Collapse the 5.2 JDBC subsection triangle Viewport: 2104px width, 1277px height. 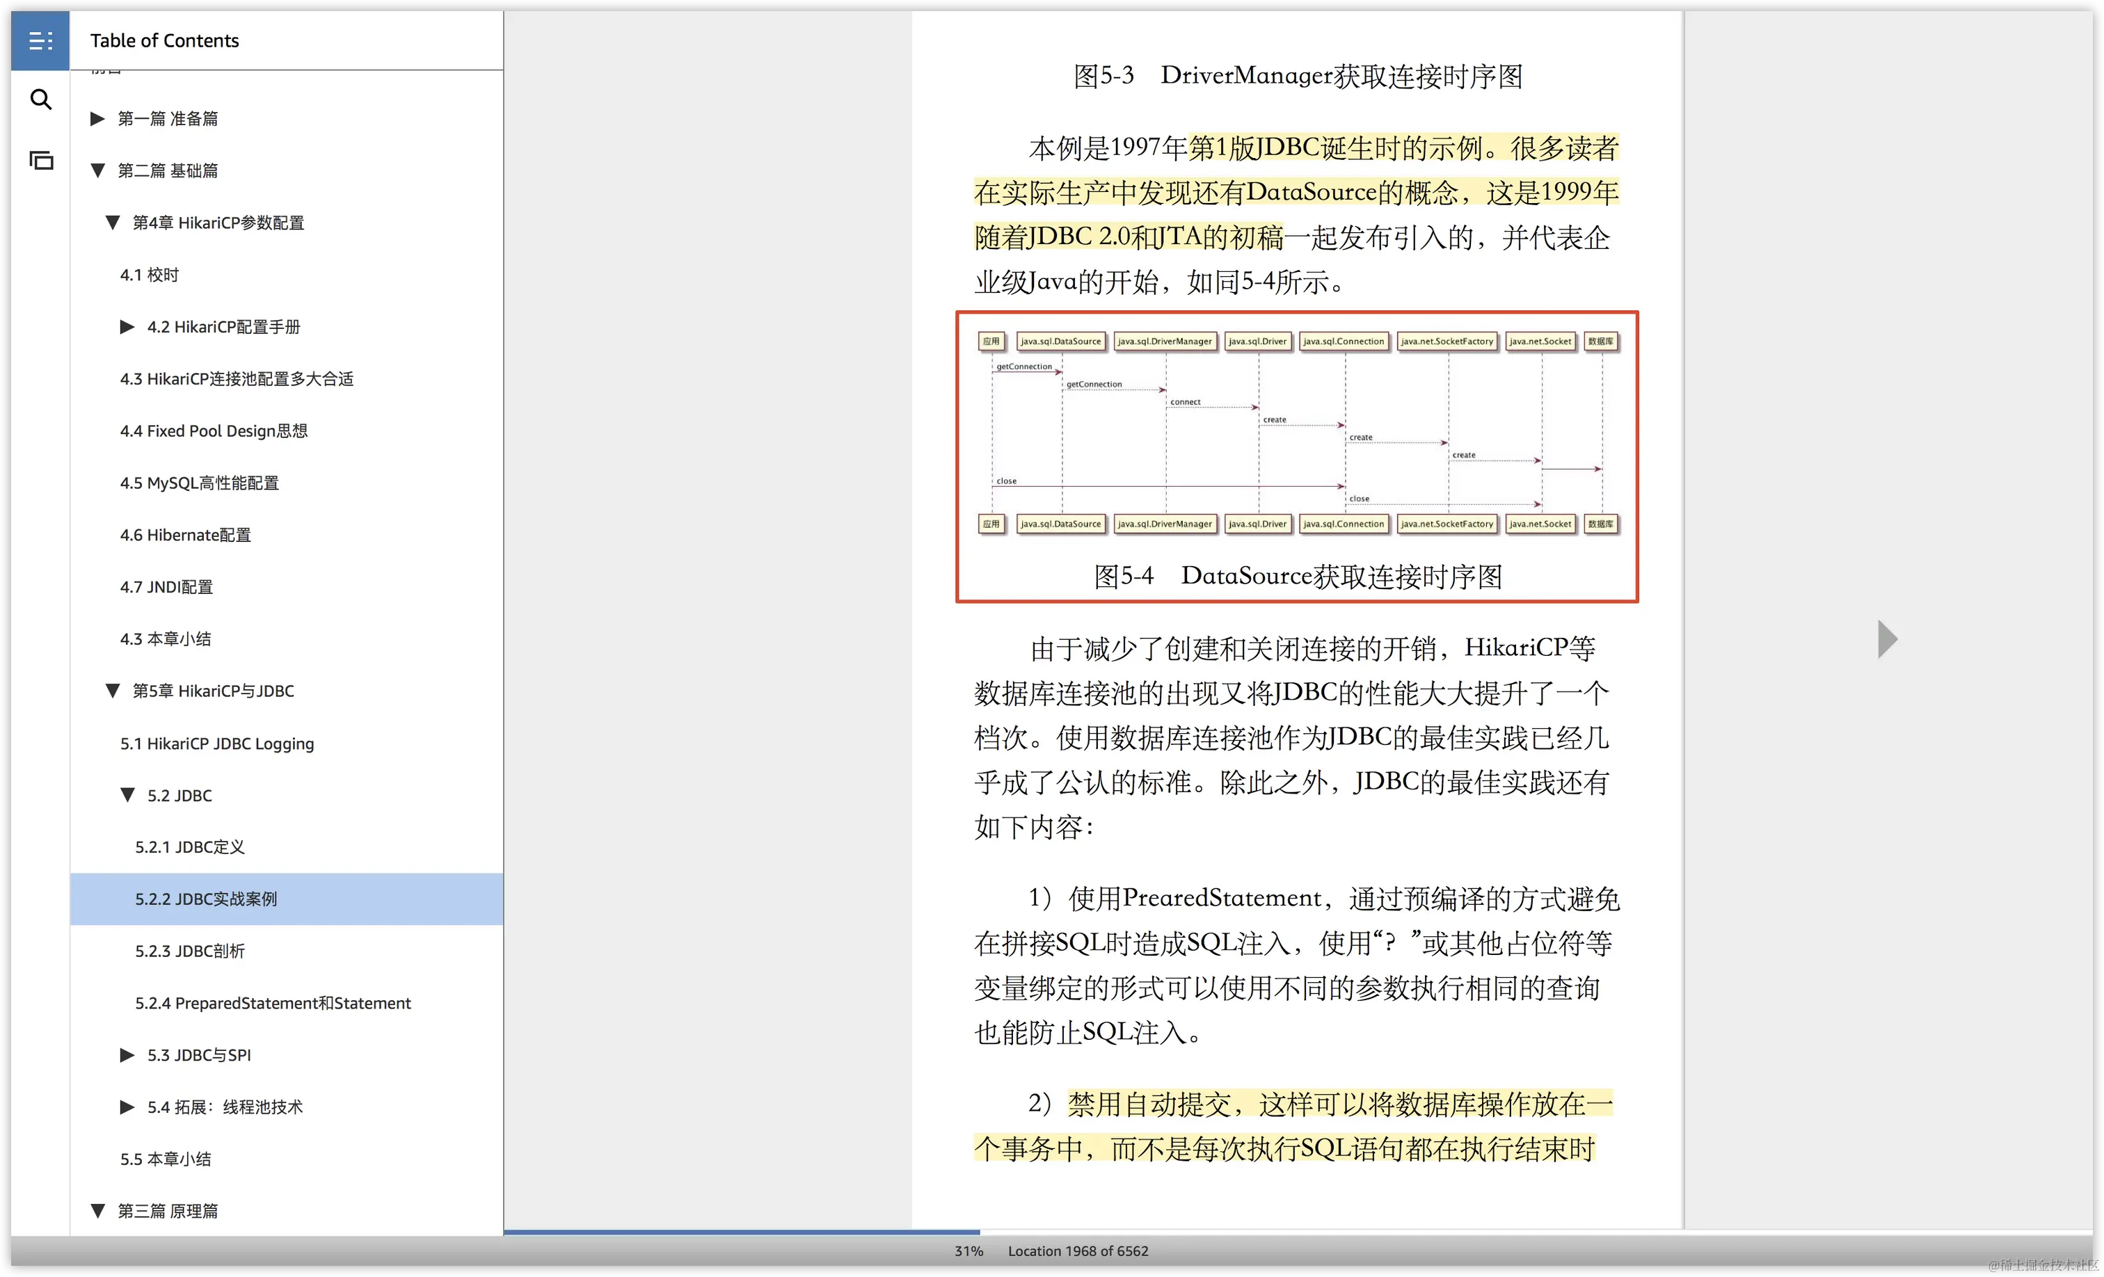127,795
